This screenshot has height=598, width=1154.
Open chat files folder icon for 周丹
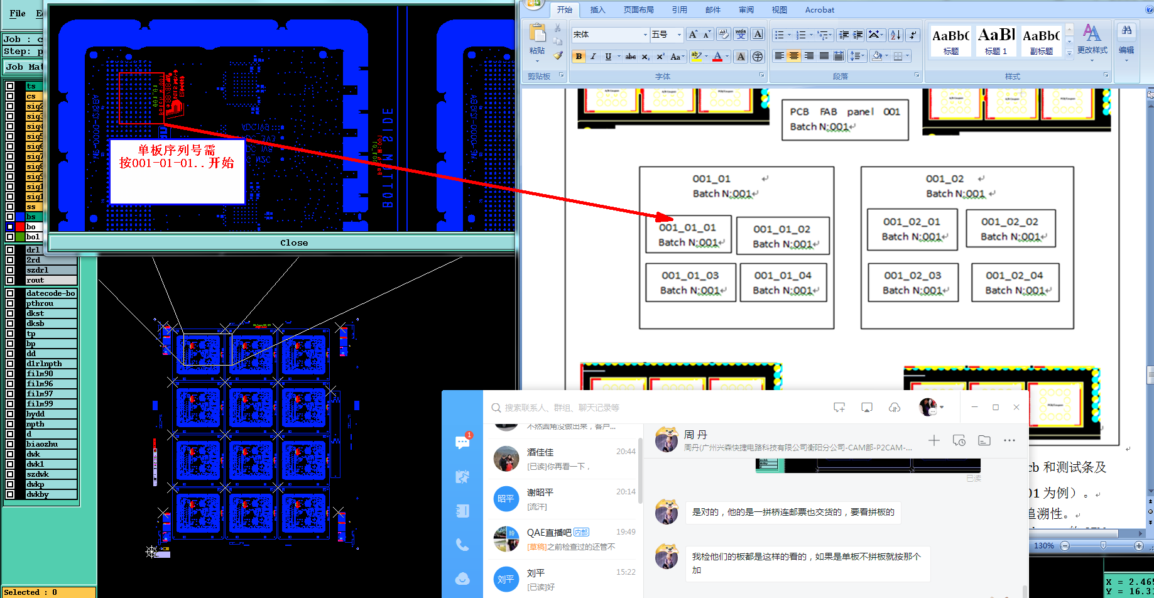pyautogui.click(x=984, y=440)
